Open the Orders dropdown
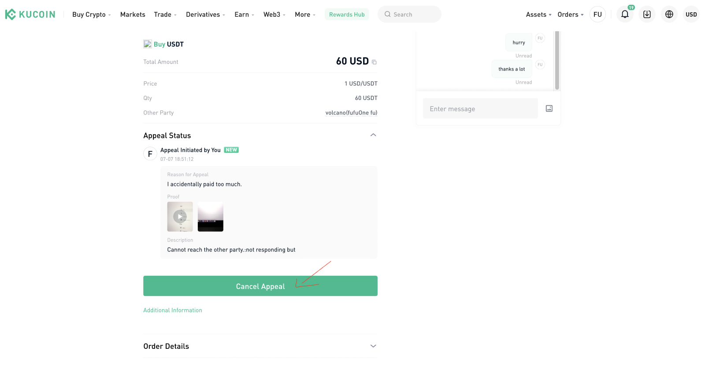The width and height of the screenshot is (705, 377). 571,15
